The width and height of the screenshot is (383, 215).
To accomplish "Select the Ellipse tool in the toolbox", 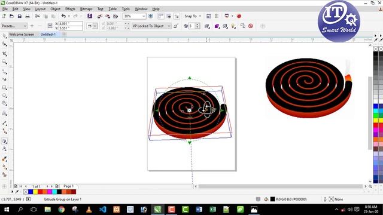I will point(4,96).
